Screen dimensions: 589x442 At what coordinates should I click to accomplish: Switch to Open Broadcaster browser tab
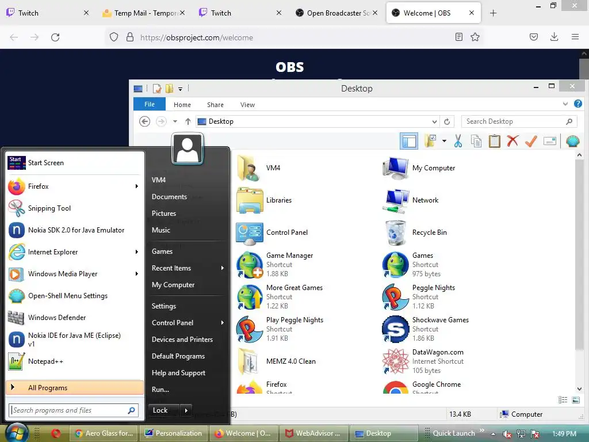[x=336, y=13]
